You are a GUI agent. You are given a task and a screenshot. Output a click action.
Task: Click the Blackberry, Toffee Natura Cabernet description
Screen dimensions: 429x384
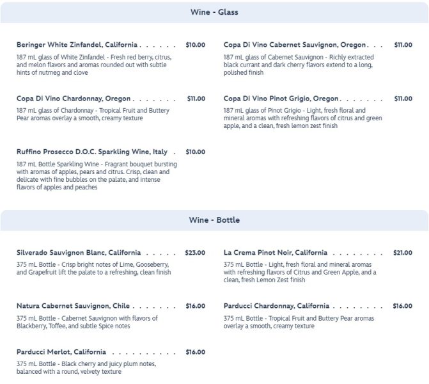click(x=87, y=321)
